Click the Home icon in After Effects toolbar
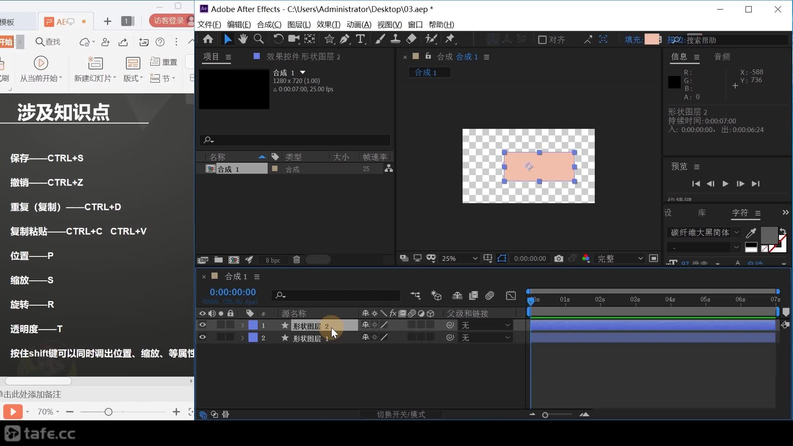The height and width of the screenshot is (446, 793). coord(208,39)
